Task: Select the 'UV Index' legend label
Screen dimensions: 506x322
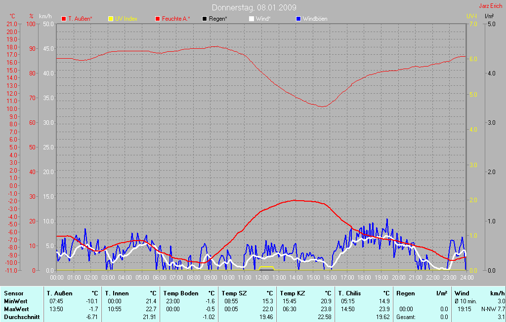Action: tap(126, 19)
